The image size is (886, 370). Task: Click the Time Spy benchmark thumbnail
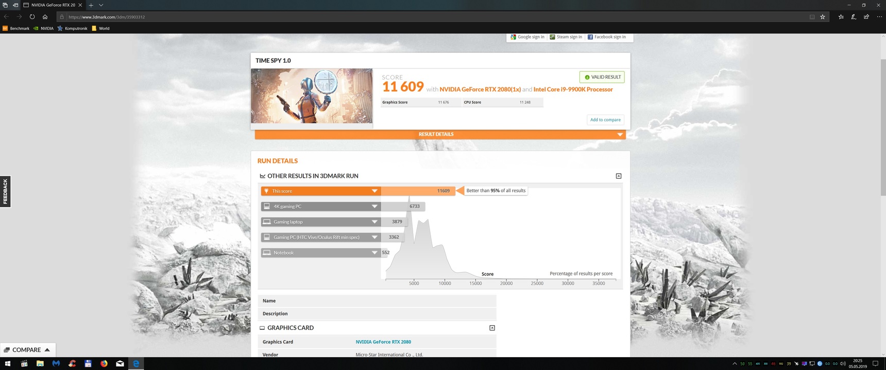[x=312, y=96]
